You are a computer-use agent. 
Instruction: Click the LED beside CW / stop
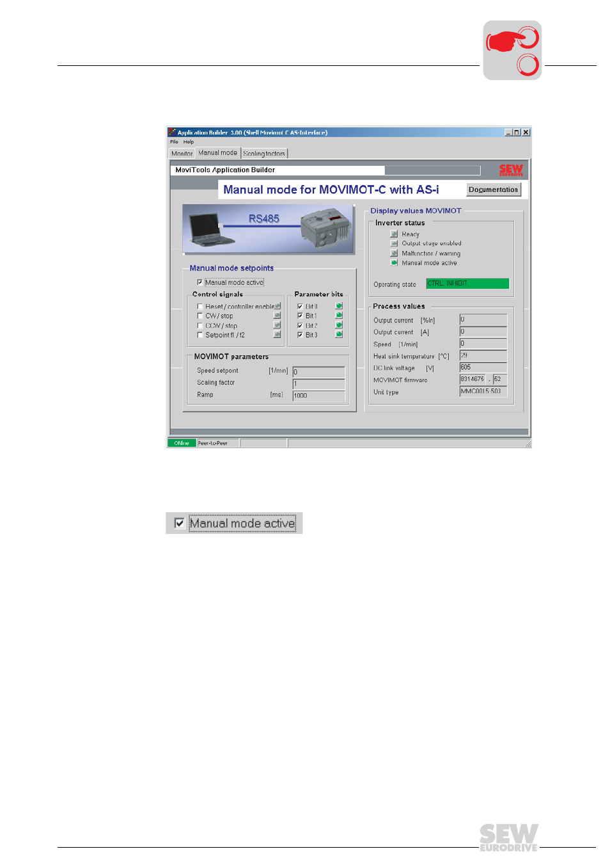278,315
